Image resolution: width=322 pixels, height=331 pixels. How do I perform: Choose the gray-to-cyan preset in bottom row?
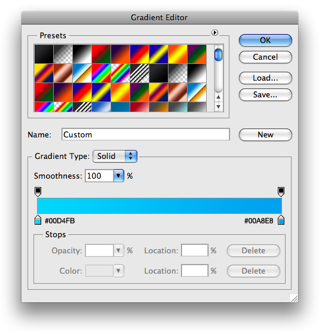[177, 107]
